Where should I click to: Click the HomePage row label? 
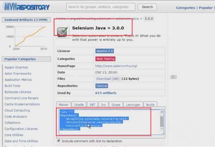click(66, 66)
